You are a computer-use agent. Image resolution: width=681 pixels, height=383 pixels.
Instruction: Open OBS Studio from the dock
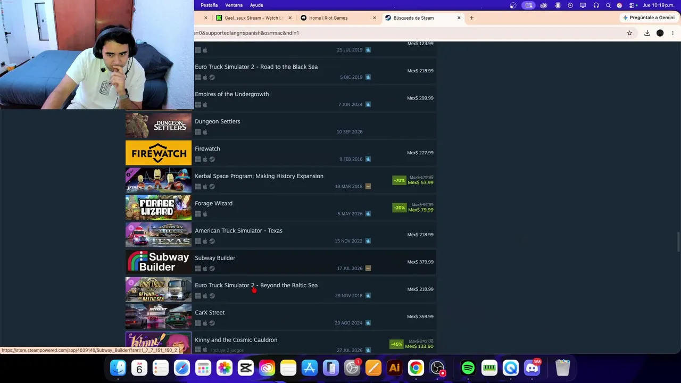click(x=437, y=368)
